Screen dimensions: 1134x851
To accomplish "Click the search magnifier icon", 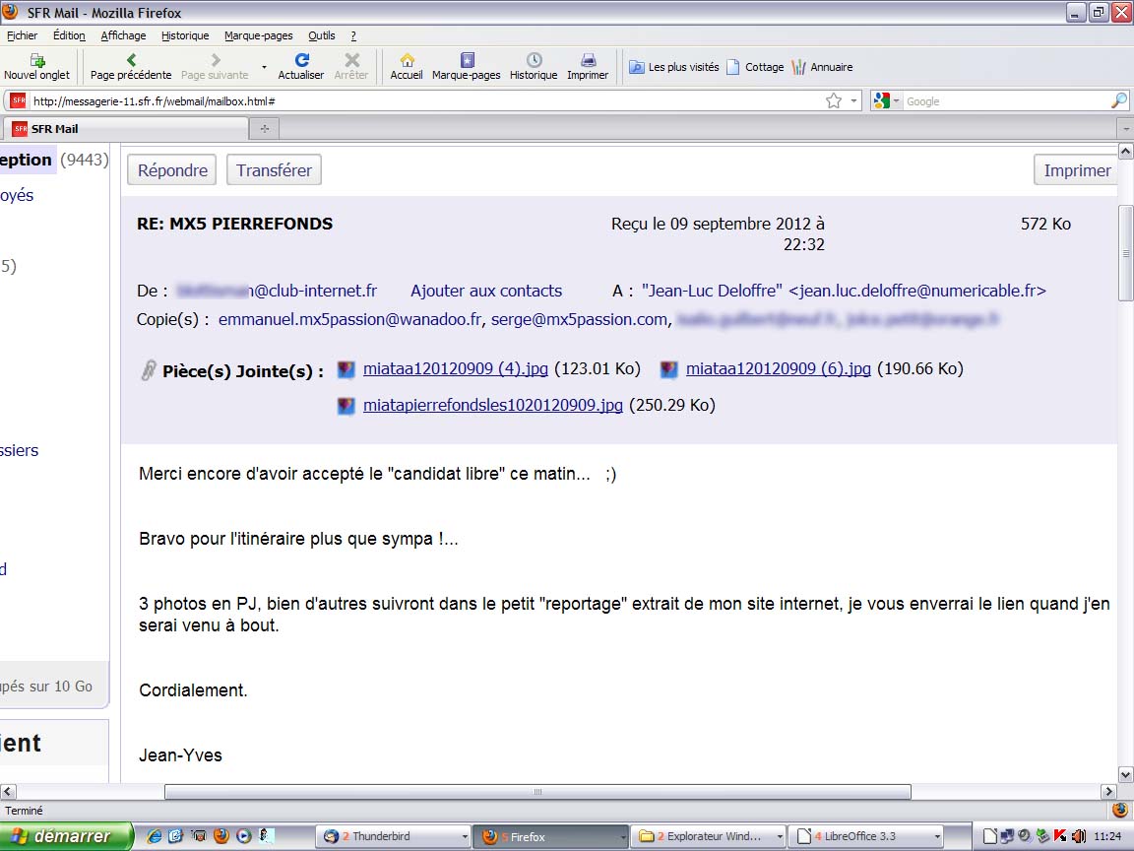I will coord(1118,100).
